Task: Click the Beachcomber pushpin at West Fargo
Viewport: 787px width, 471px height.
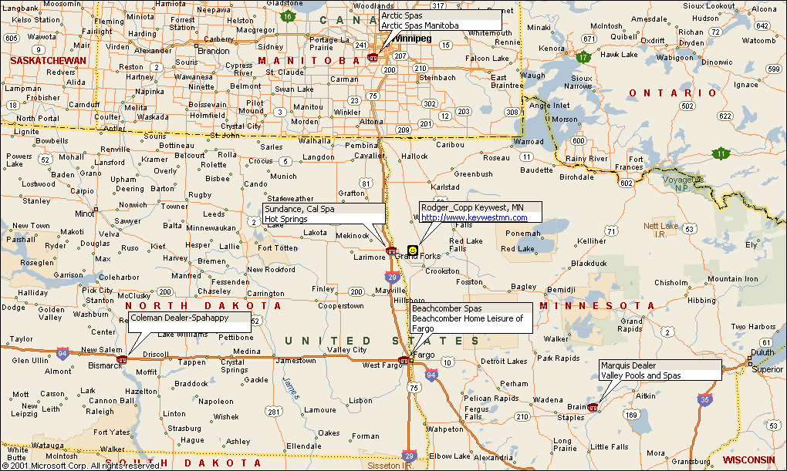Action: point(403,360)
